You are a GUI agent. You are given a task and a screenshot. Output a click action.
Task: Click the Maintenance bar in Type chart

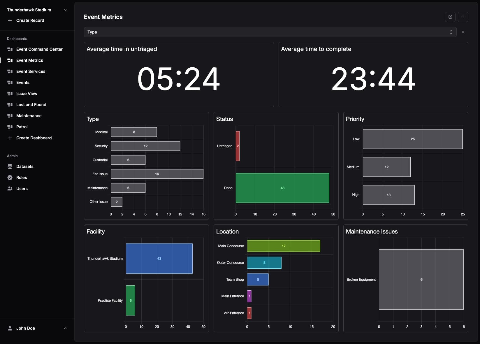point(128,188)
